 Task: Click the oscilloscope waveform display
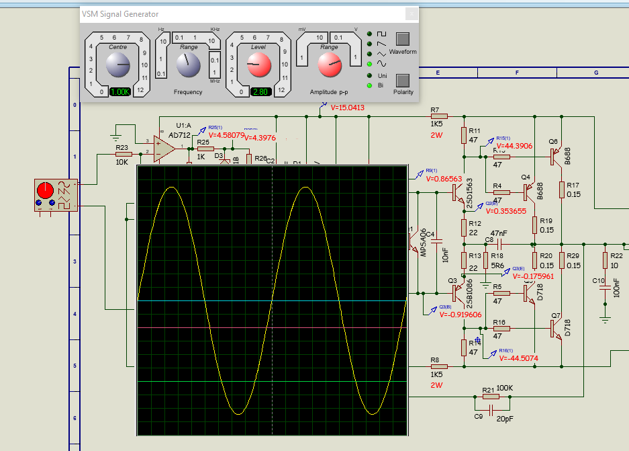[x=272, y=299]
